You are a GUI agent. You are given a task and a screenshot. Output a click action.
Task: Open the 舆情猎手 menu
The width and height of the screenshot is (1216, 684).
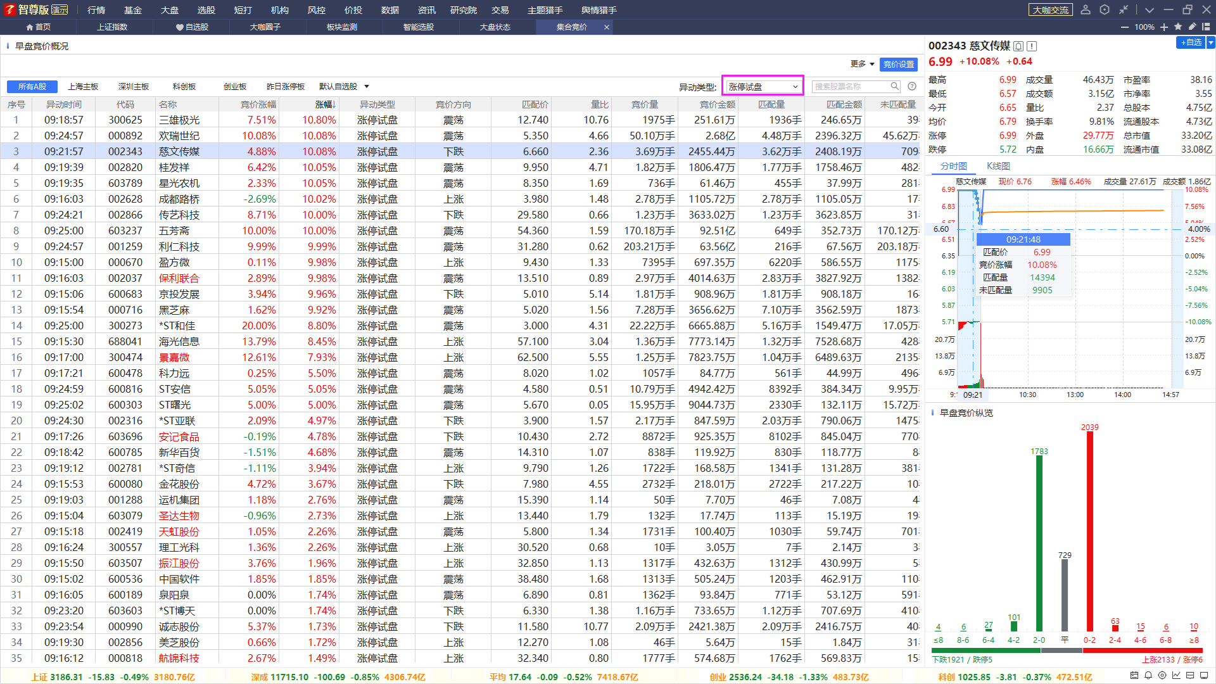(x=599, y=9)
